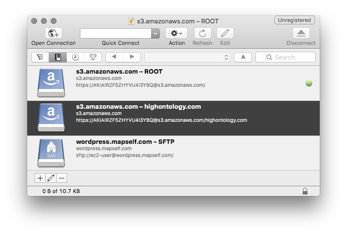Go back with the left arrow
Screen dimensions: 347x235
point(114,57)
